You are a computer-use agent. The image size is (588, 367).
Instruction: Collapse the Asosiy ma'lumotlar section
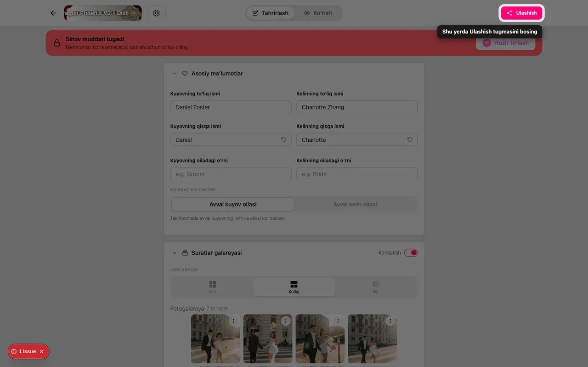tap(174, 73)
